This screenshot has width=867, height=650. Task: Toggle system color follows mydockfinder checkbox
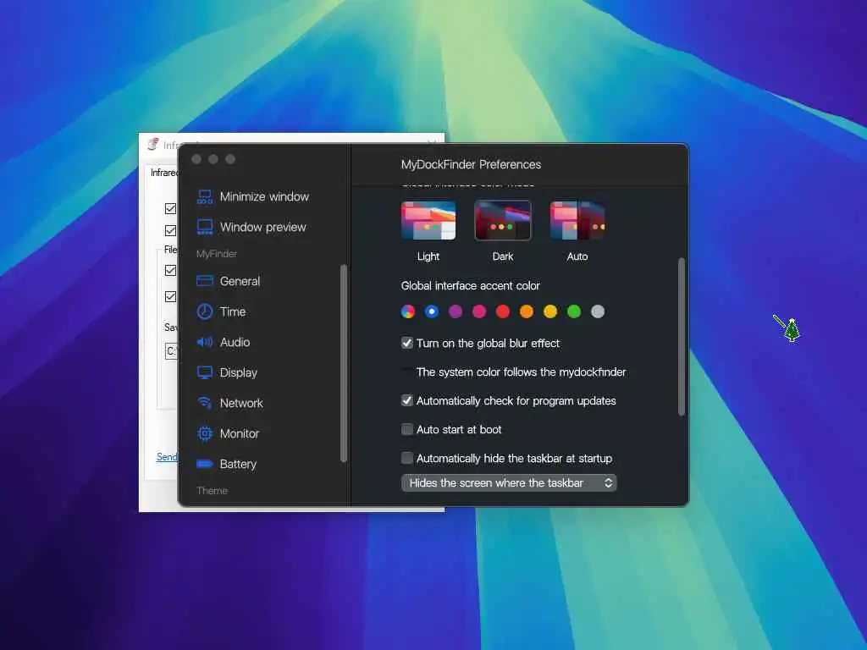[x=407, y=372]
